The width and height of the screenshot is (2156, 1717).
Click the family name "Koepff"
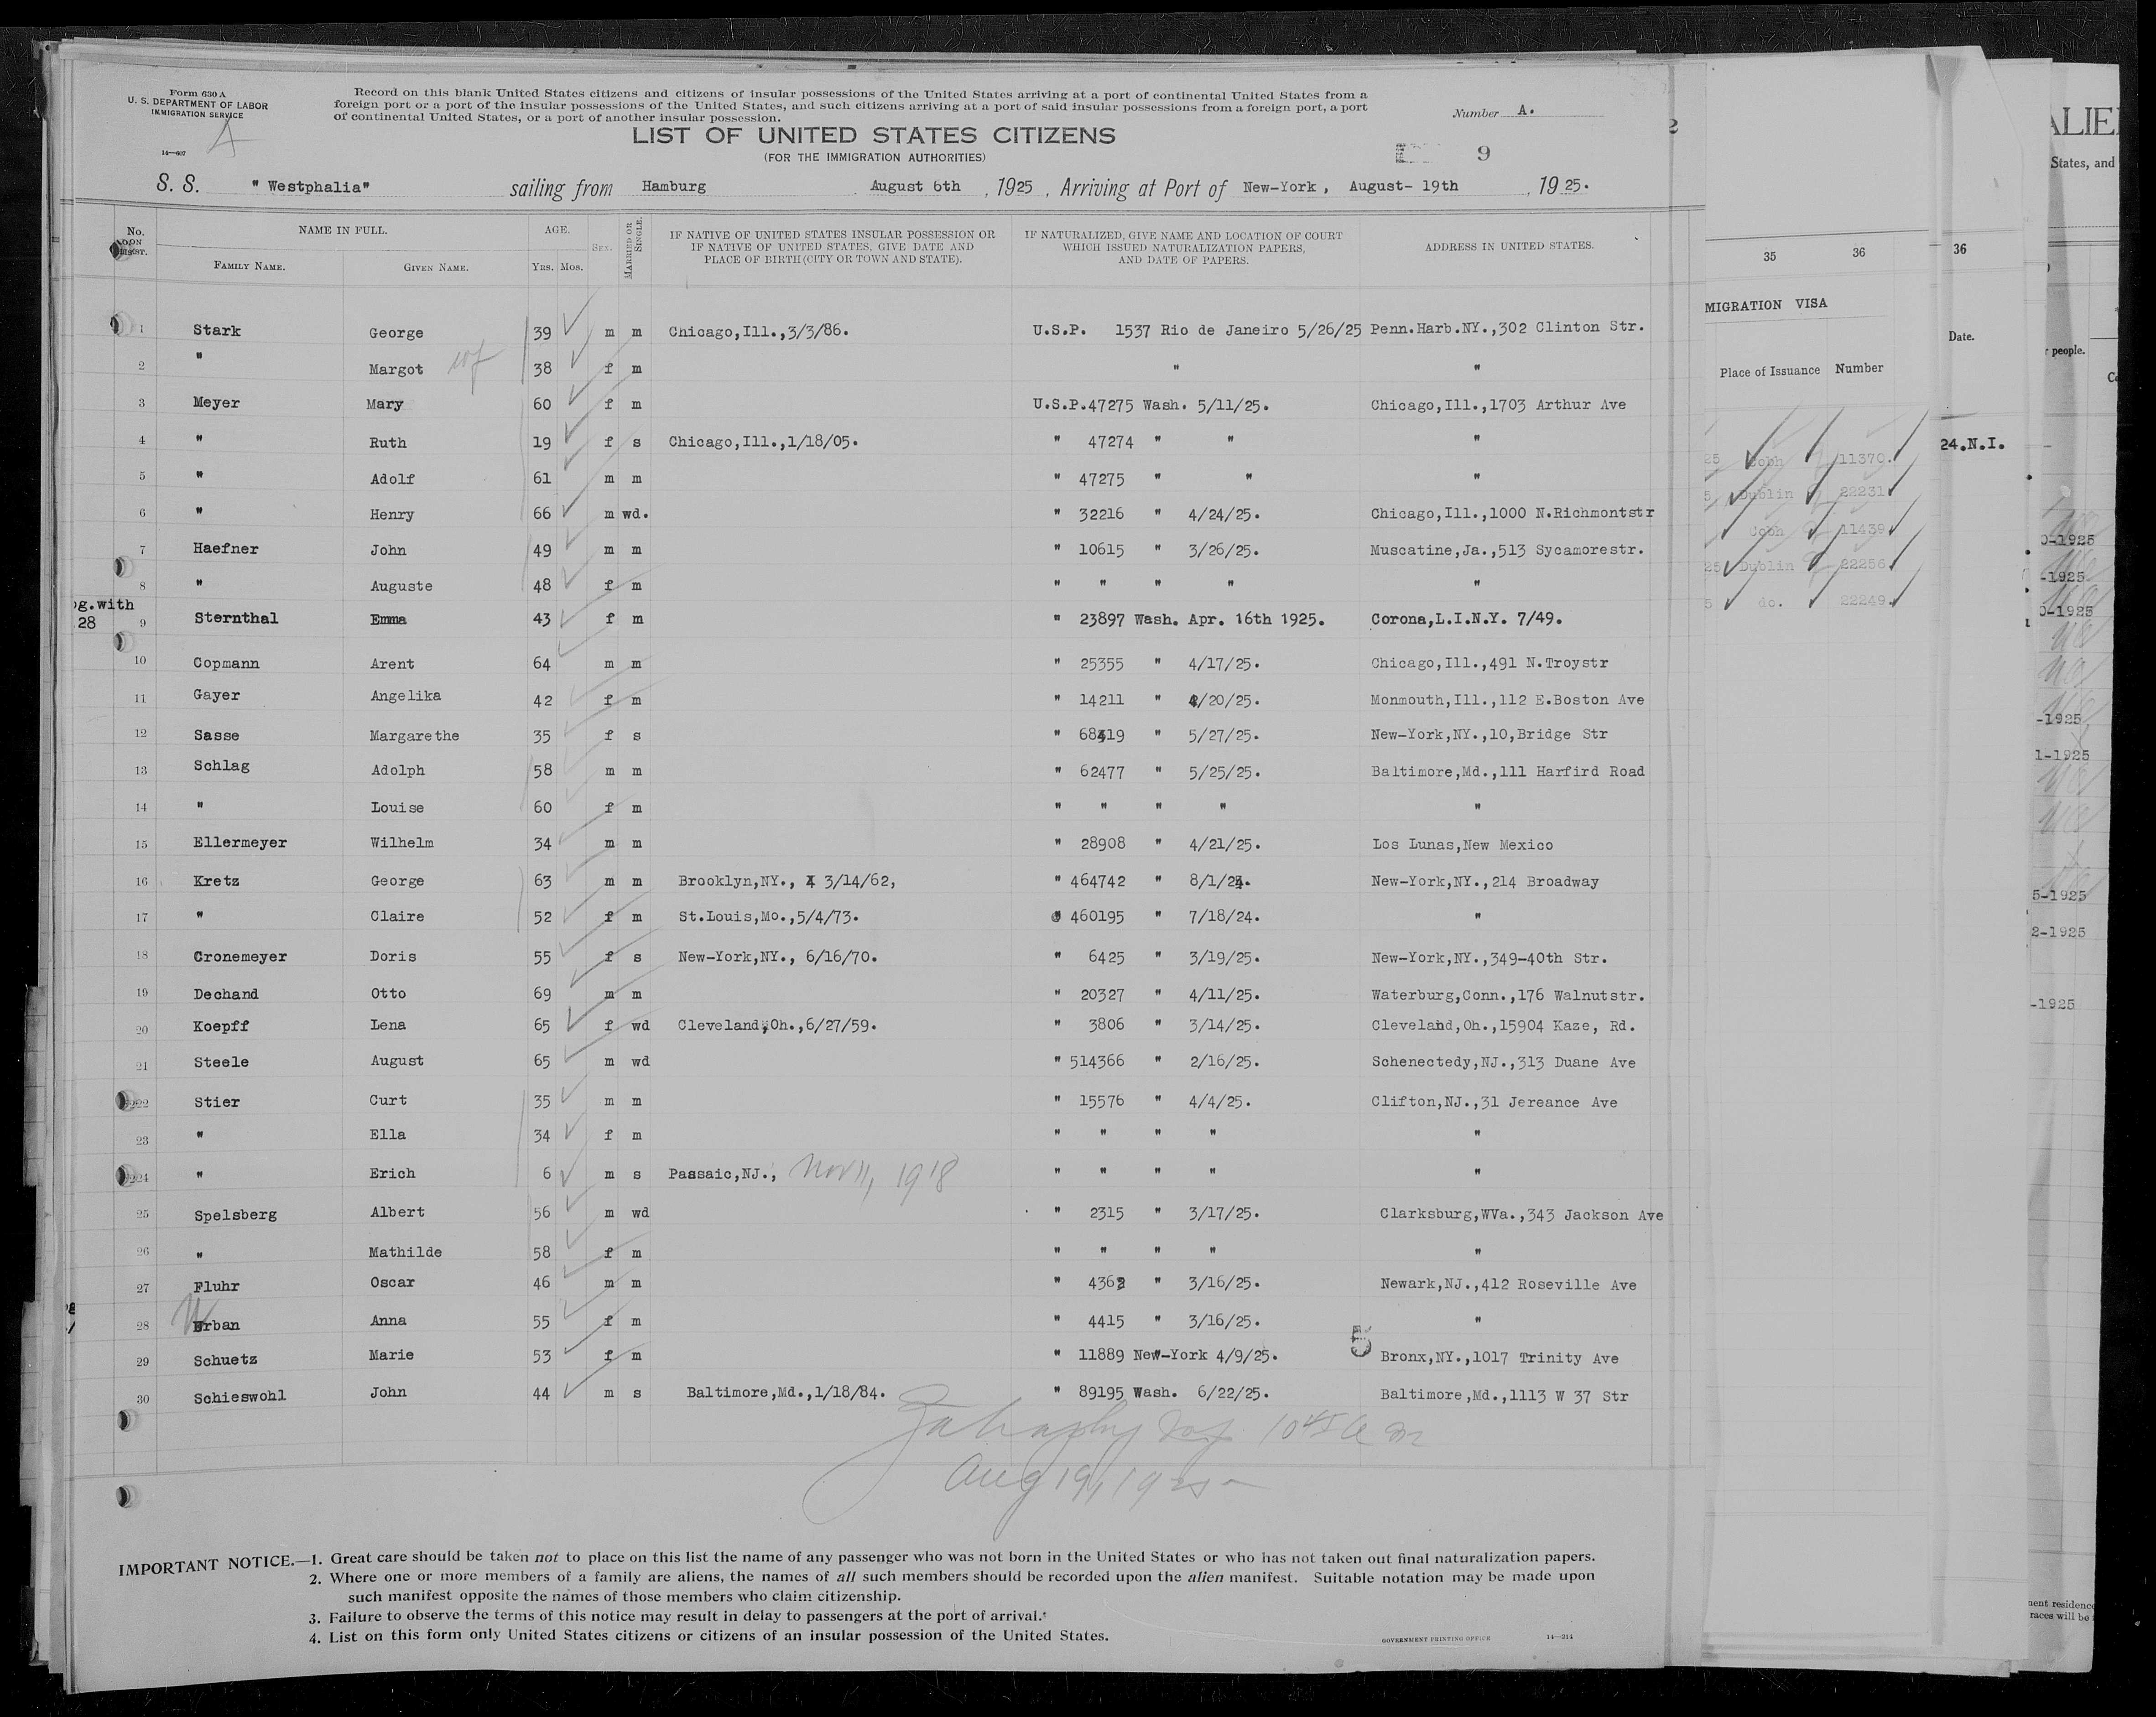(x=221, y=1026)
